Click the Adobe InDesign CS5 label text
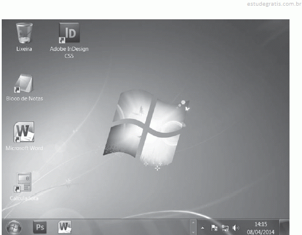Image resolution: width=302 pixels, height=235 pixels. (x=69, y=52)
